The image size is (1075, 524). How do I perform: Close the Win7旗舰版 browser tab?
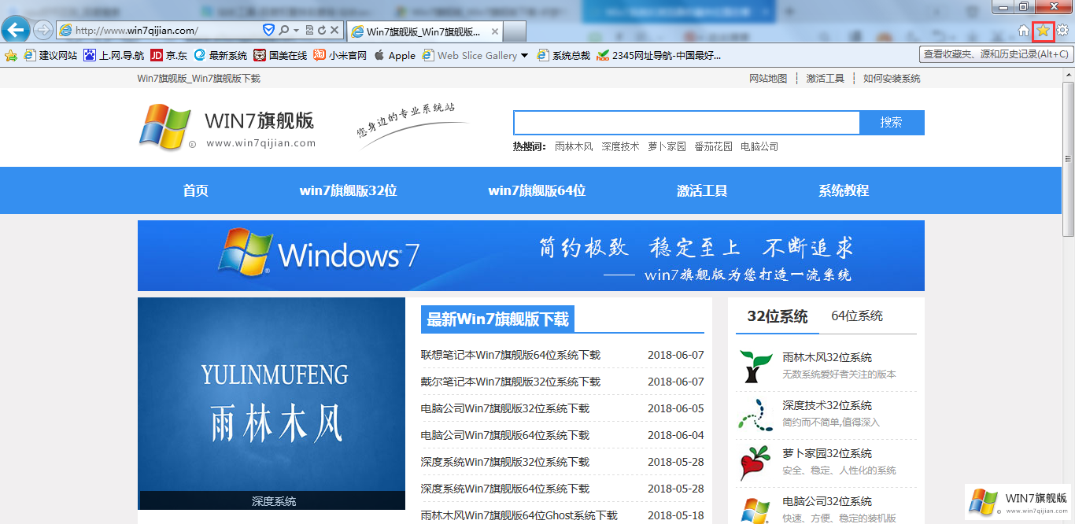coord(495,31)
